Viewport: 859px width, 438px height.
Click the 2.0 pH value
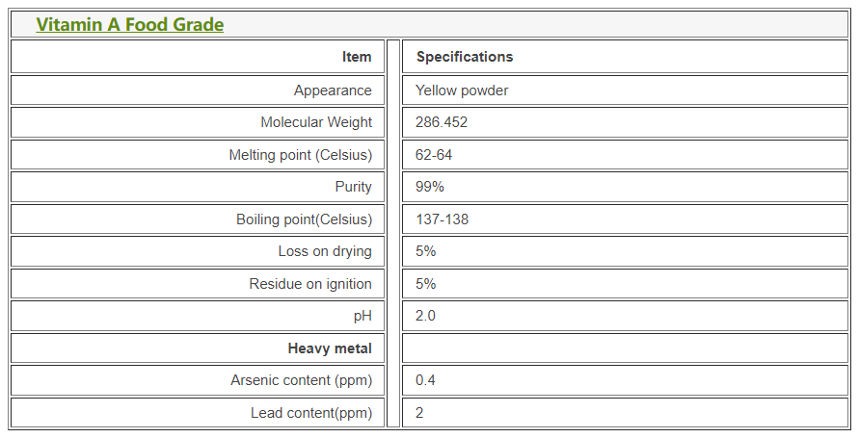(425, 316)
